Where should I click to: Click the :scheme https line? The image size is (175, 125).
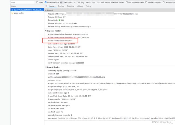coord(54,80)
